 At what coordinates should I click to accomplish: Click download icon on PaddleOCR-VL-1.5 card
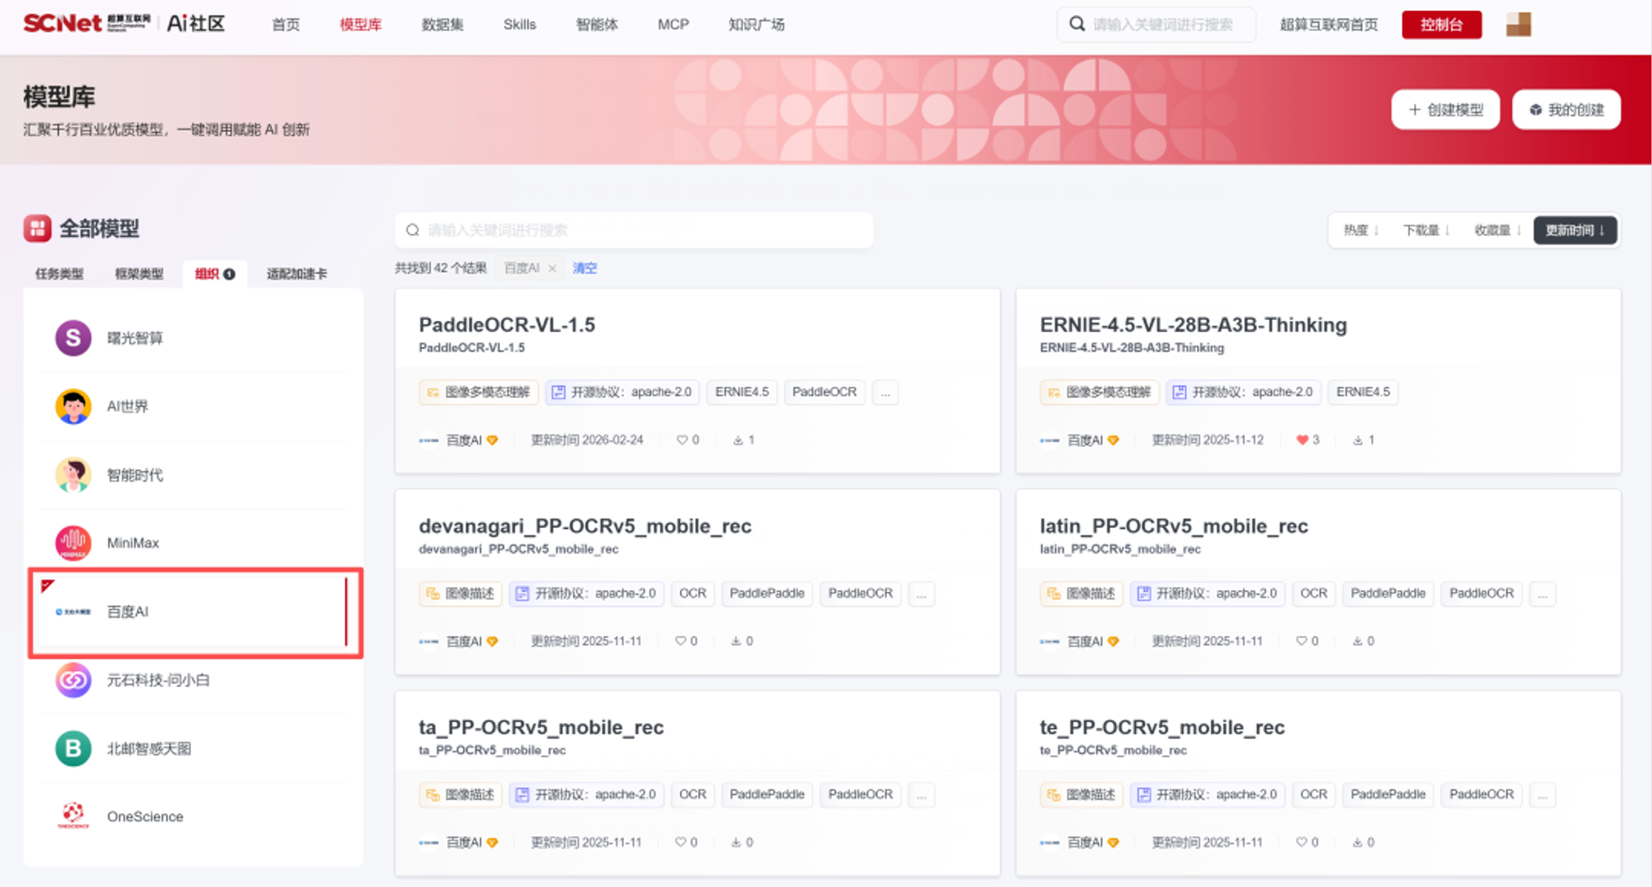click(x=738, y=440)
